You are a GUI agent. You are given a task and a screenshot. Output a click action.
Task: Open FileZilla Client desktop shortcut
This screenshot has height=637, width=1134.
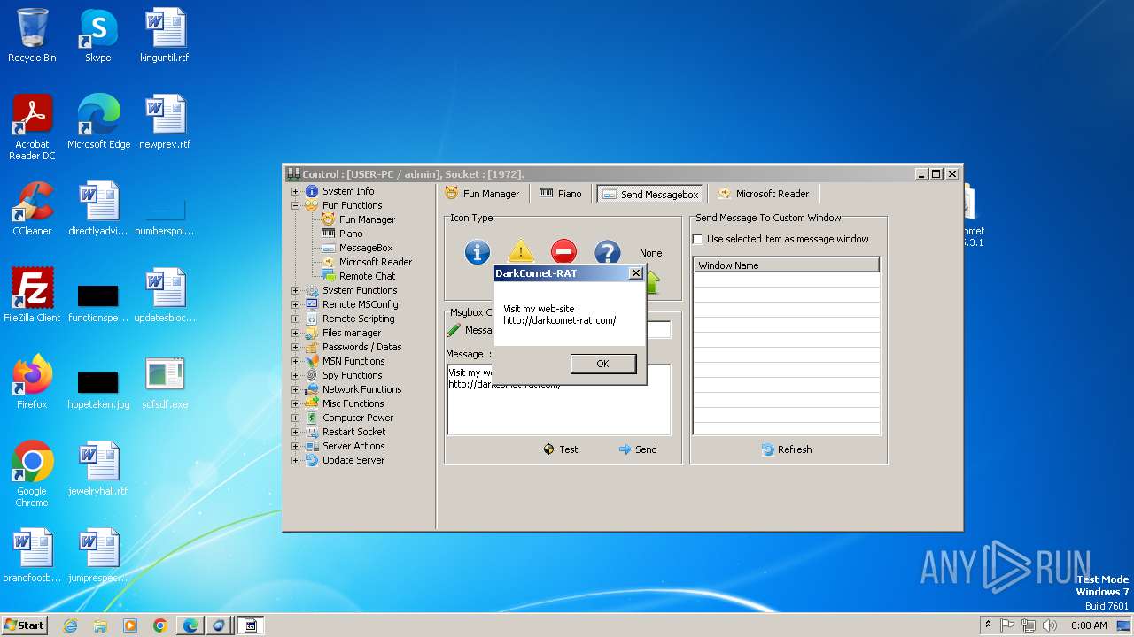pyautogui.click(x=32, y=295)
